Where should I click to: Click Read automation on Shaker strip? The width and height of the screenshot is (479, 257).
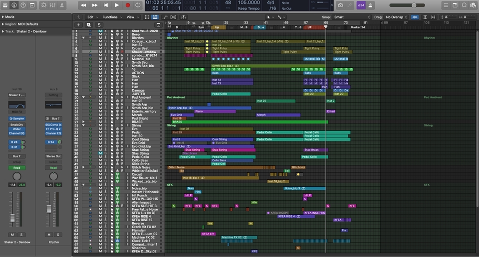(17, 168)
